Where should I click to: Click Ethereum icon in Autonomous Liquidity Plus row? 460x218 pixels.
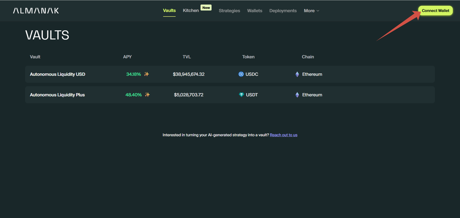297,95
